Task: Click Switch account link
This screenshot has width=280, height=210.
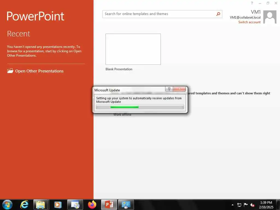Action: coord(249,22)
